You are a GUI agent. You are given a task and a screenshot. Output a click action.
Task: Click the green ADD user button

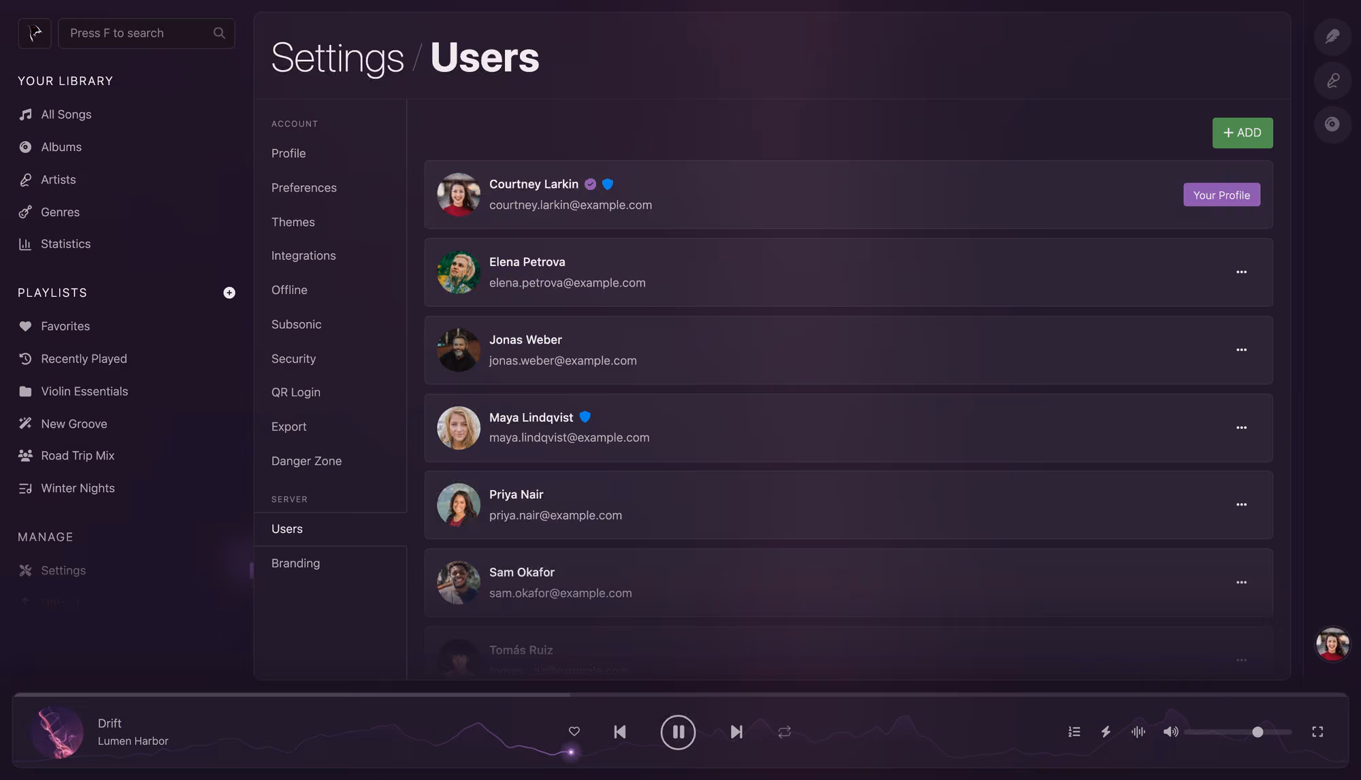(1242, 133)
